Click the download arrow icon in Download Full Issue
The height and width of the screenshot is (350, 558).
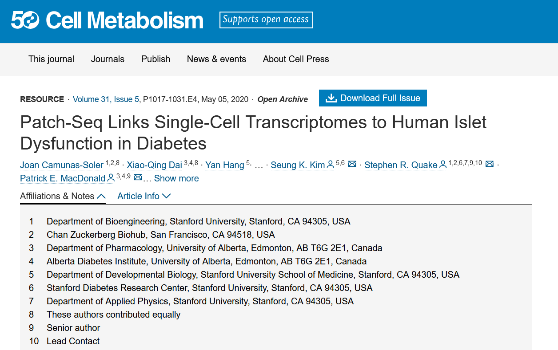[x=331, y=98]
